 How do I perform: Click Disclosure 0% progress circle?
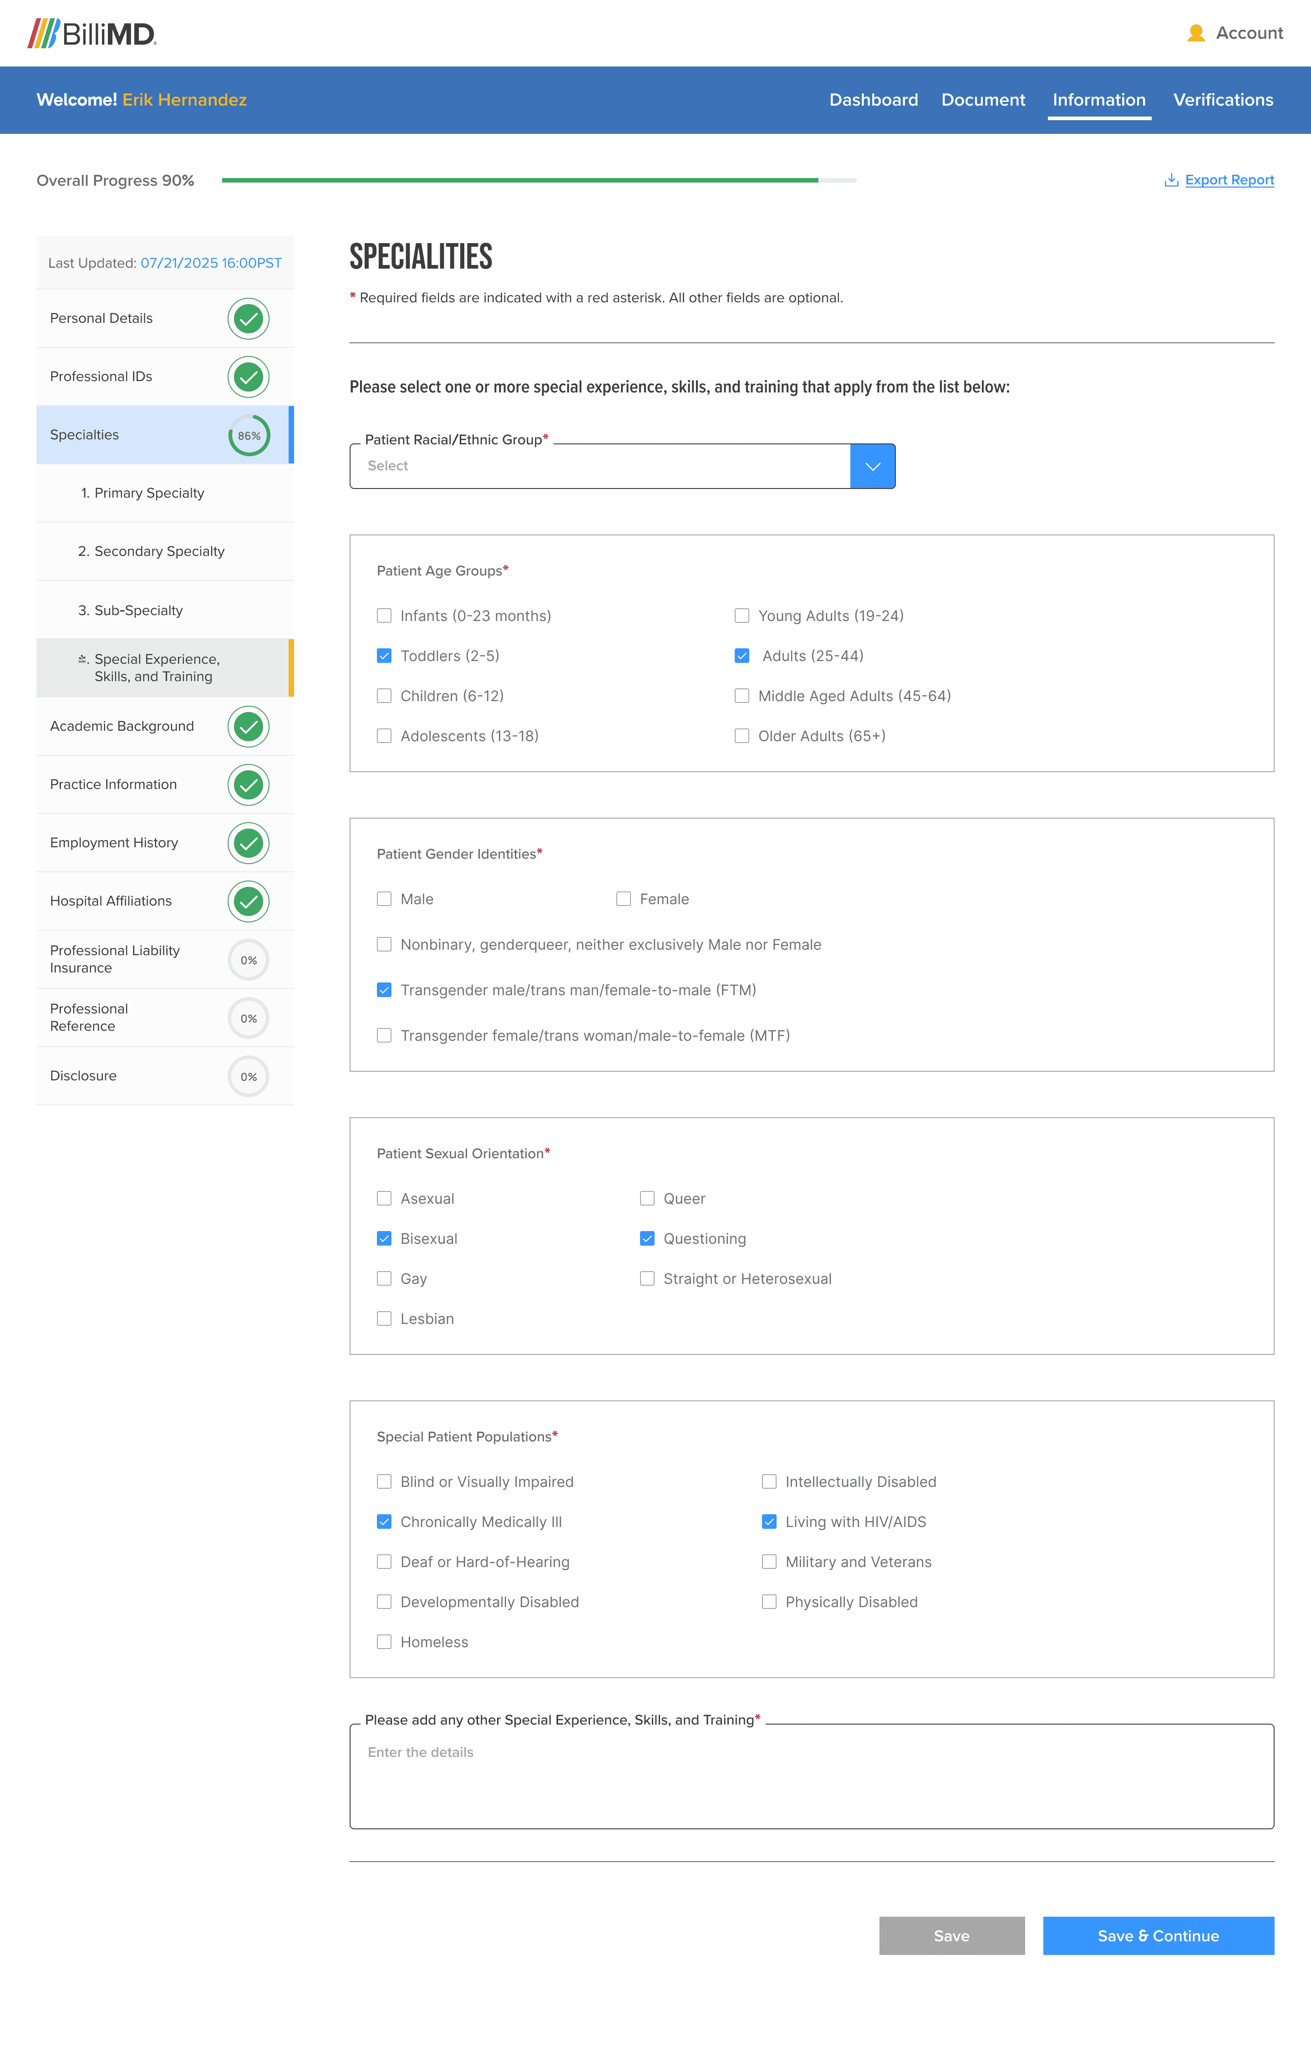[248, 1076]
